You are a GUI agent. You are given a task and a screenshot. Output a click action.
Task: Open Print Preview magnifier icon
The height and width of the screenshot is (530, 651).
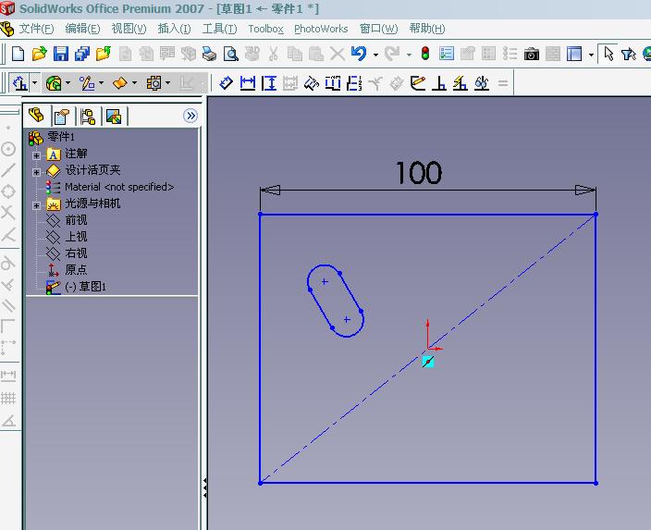coord(230,54)
